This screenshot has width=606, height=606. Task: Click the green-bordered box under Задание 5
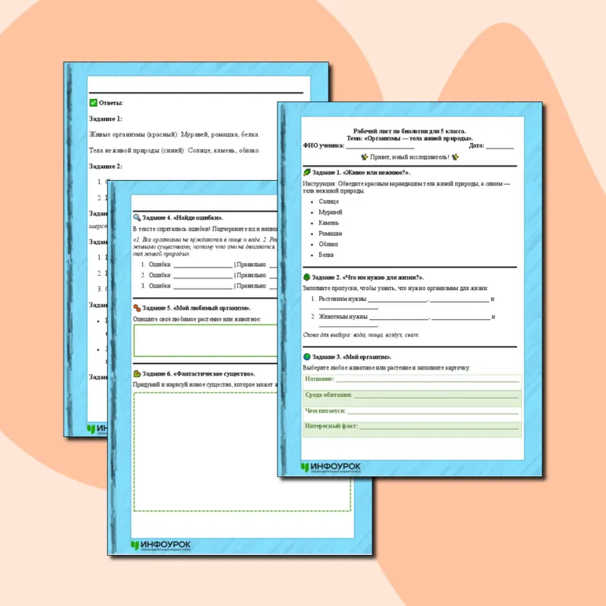[206, 340]
